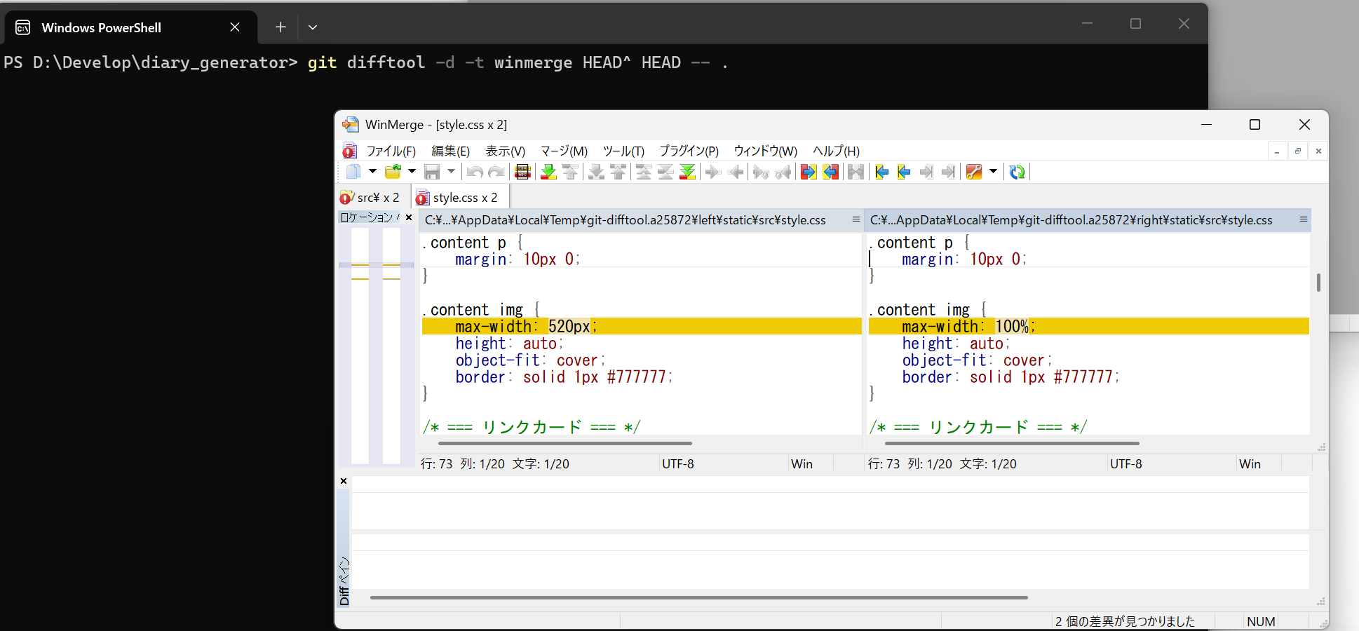
Task: Add a new PowerShell tab with plus button
Action: click(280, 27)
